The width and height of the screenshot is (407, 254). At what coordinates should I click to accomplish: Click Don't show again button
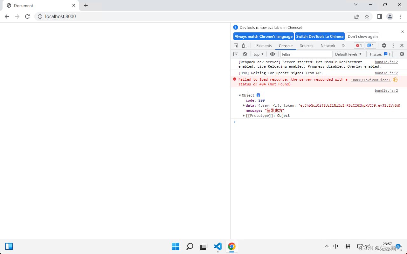point(363,37)
